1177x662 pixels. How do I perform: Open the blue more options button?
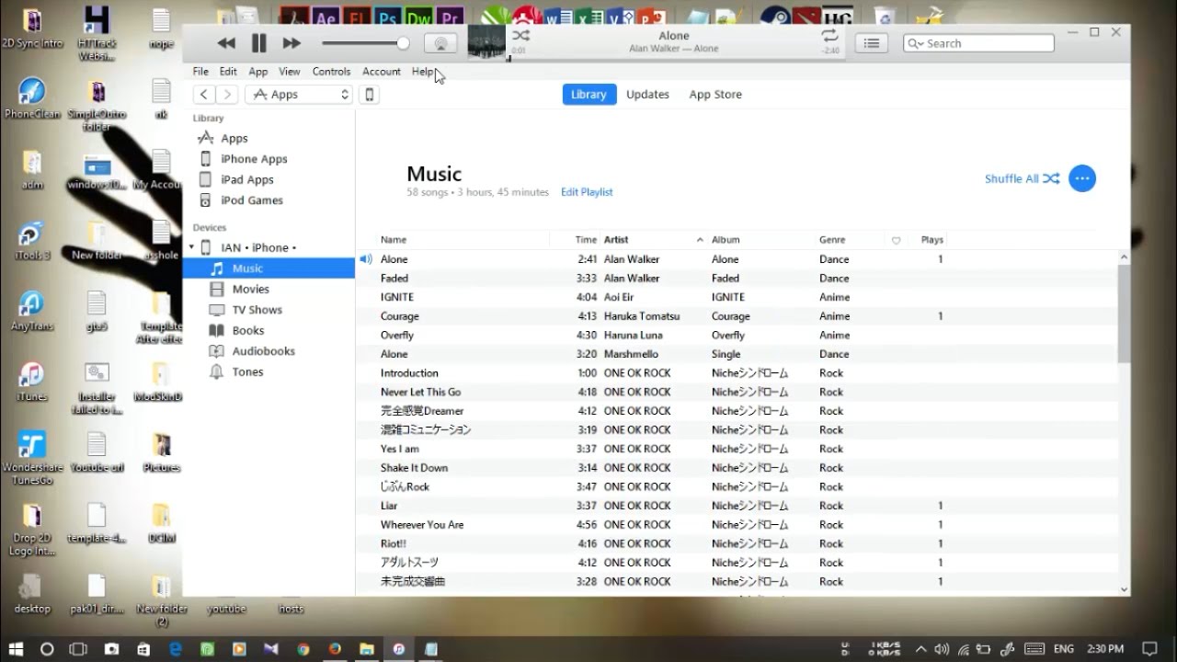(x=1082, y=178)
